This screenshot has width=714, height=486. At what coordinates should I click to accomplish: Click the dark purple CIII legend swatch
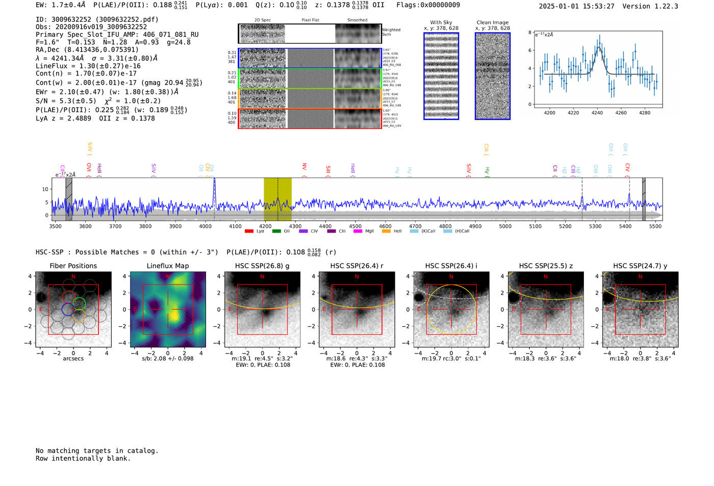(331, 231)
